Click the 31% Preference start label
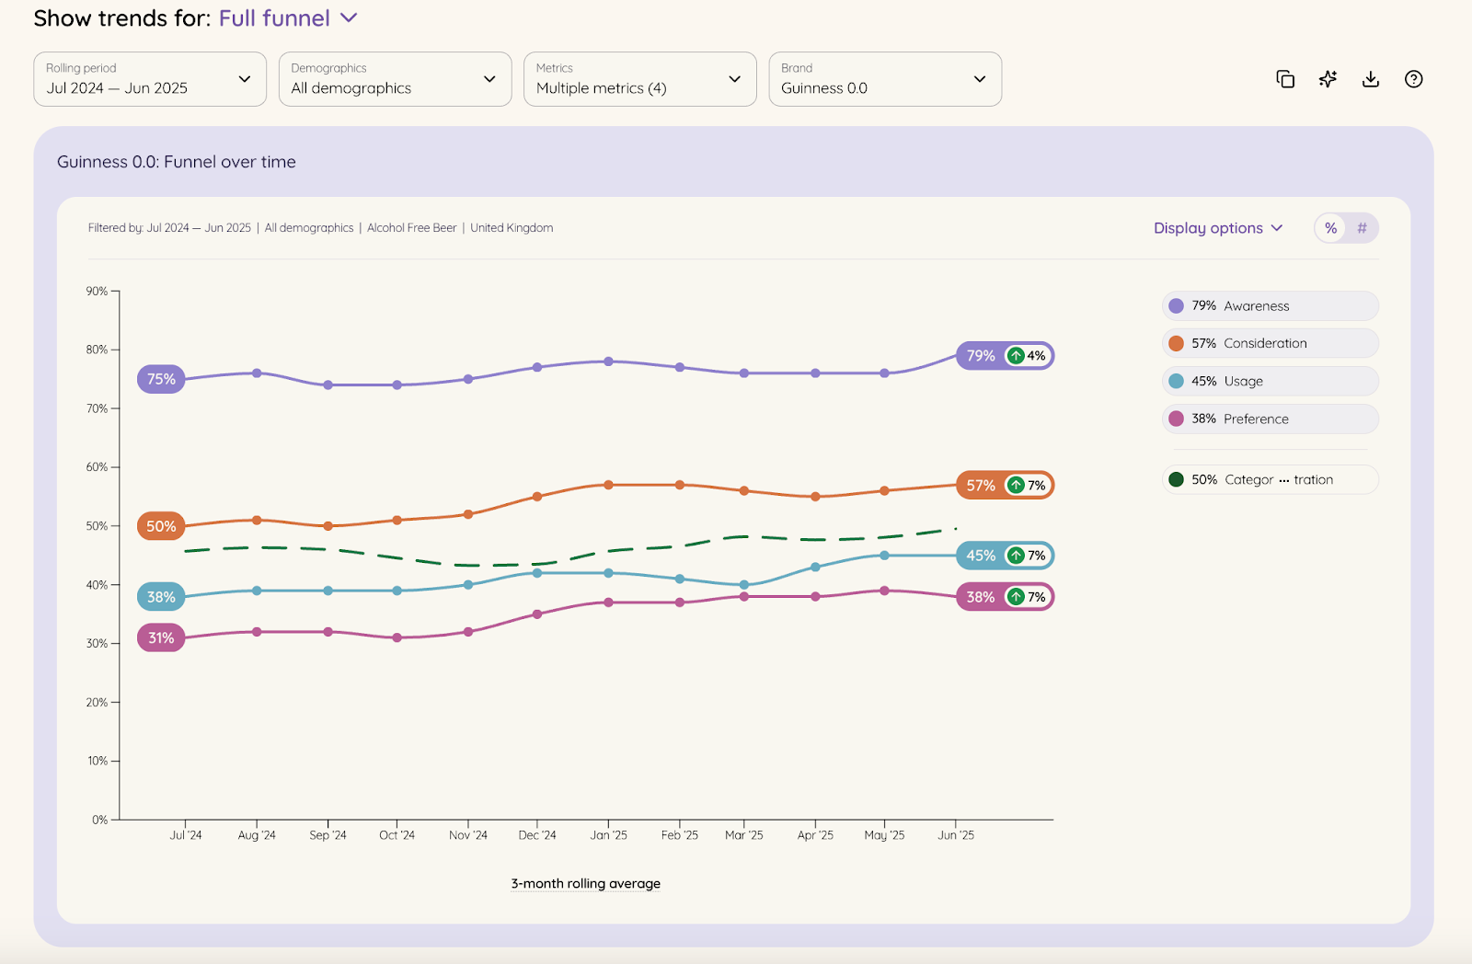1472x964 pixels. (161, 637)
